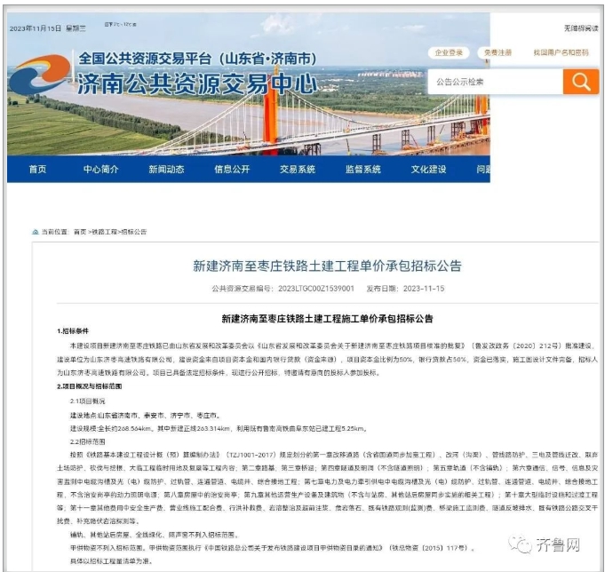Open the 新闻动态 menu item
This screenshot has height=572, width=605.
click(x=167, y=170)
